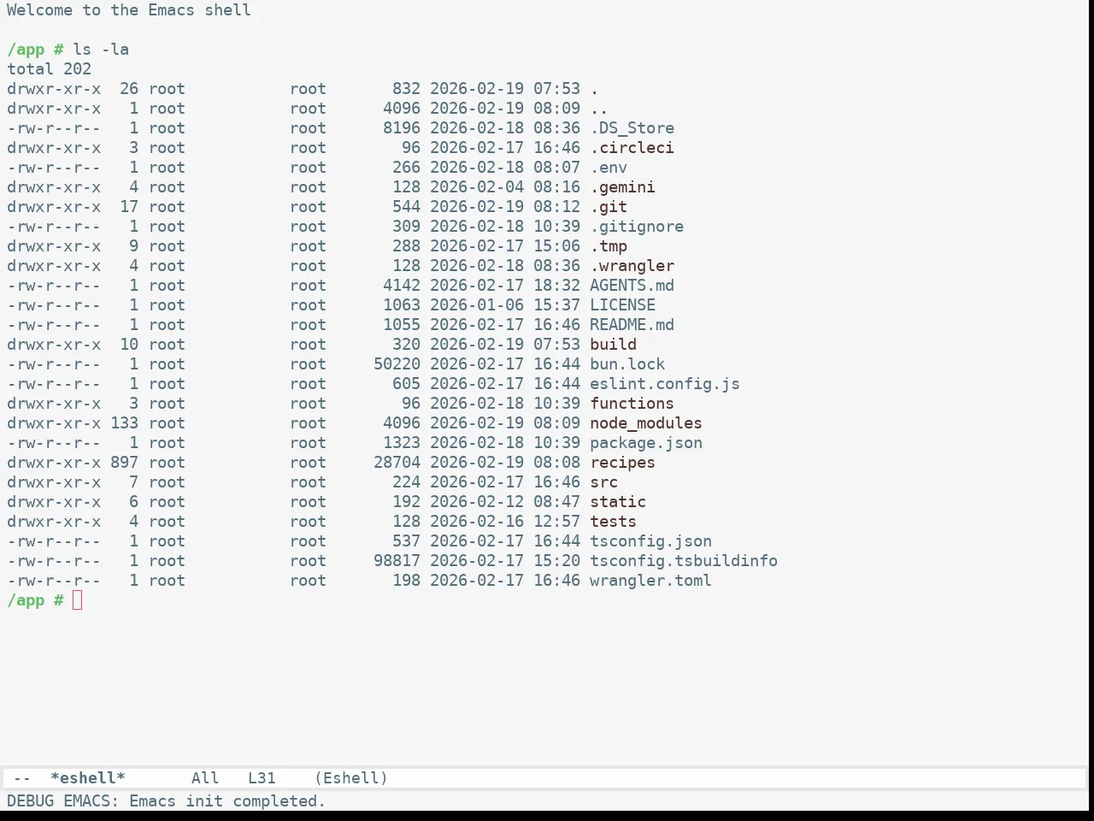Screen dimensions: 1094x821
Task: Click the AGENTS.md file name
Action: coord(632,286)
